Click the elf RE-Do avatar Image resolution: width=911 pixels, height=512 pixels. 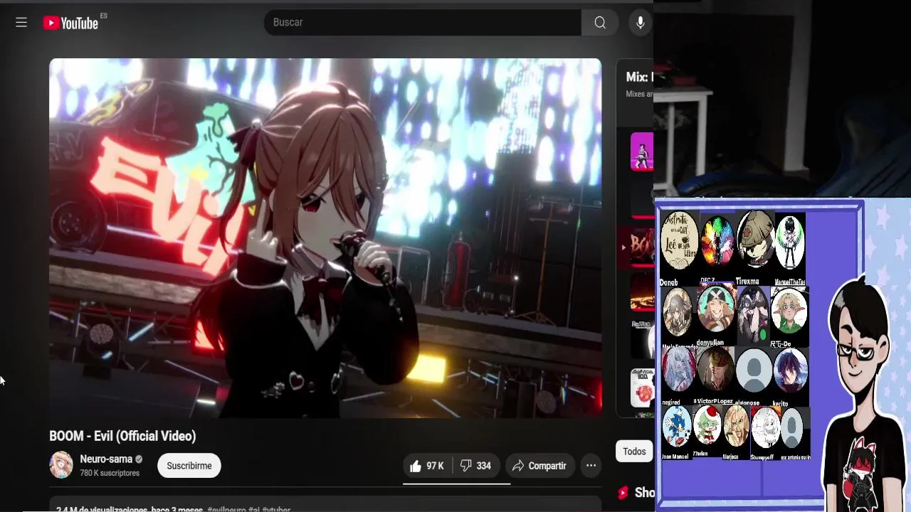coord(790,311)
